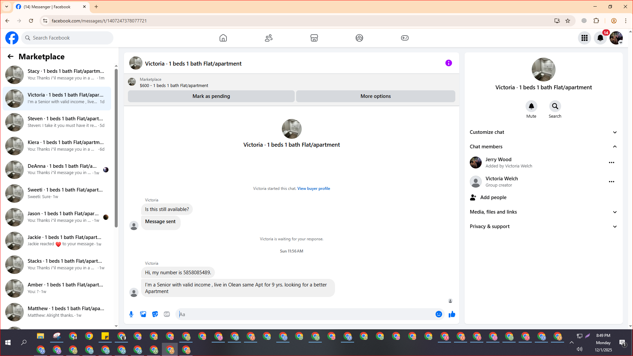Open member options for Jerry Wood
Image resolution: width=633 pixels, height=356 pixels.
coord(612,163)
